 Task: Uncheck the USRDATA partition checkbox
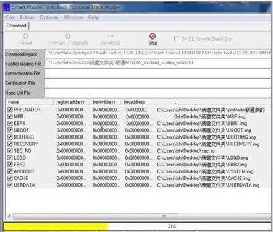[x=10, y=185]
